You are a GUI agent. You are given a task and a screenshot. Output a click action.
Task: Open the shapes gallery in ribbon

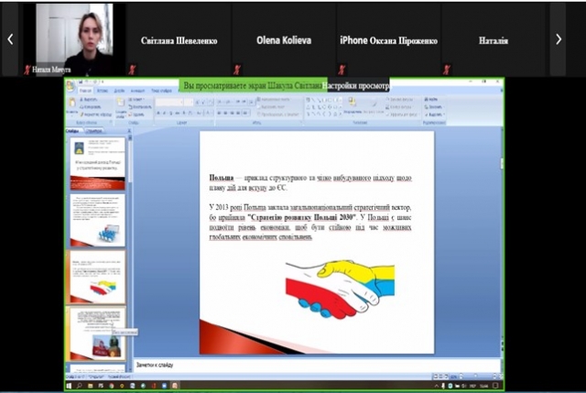(x=323, y=107)
